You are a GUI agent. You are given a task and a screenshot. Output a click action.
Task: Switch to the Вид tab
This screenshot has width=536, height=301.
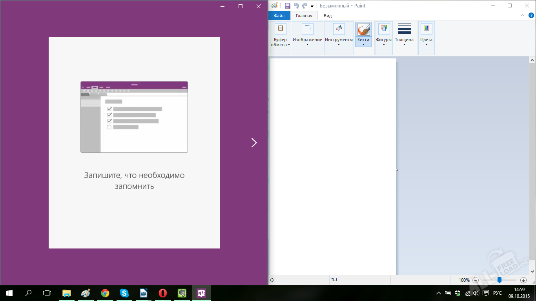[x=328, y=16]
